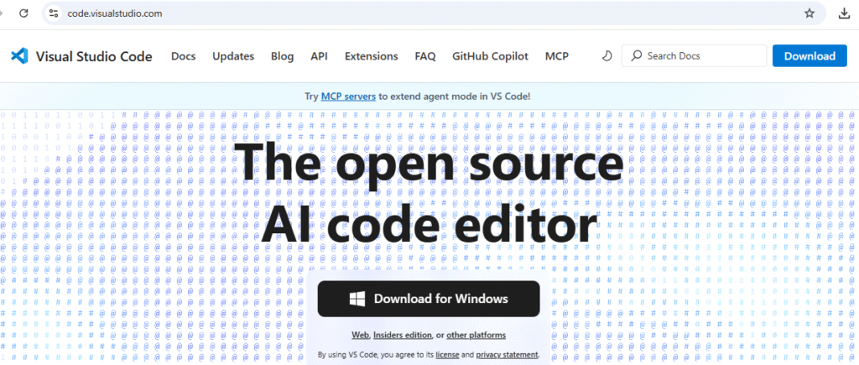Click the search magnifier icon in Search Docs
The image size is (859, 365).
click(x=636, y=56)
